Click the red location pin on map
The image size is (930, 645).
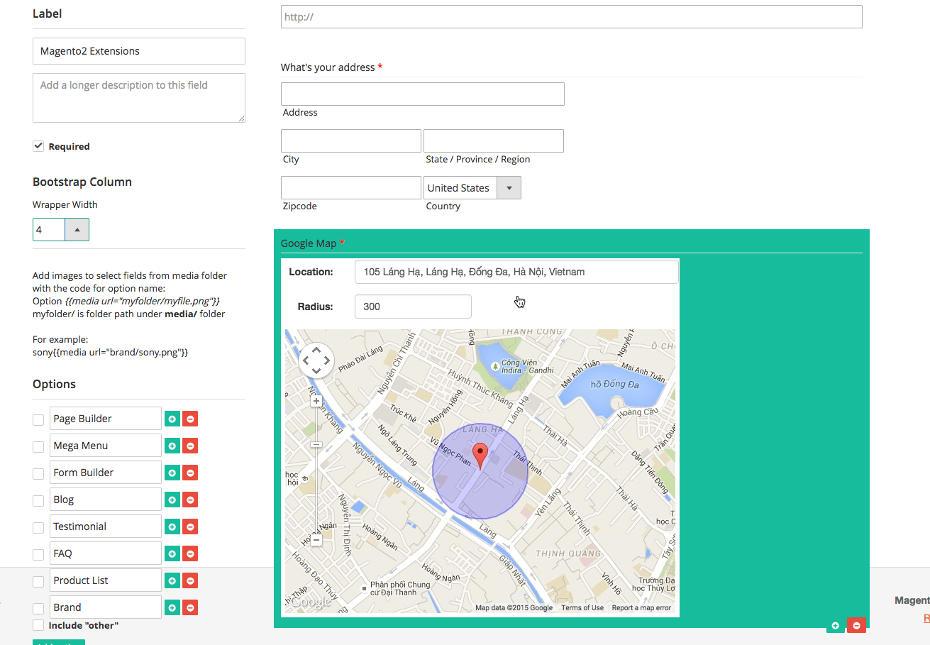coord(480,456)
